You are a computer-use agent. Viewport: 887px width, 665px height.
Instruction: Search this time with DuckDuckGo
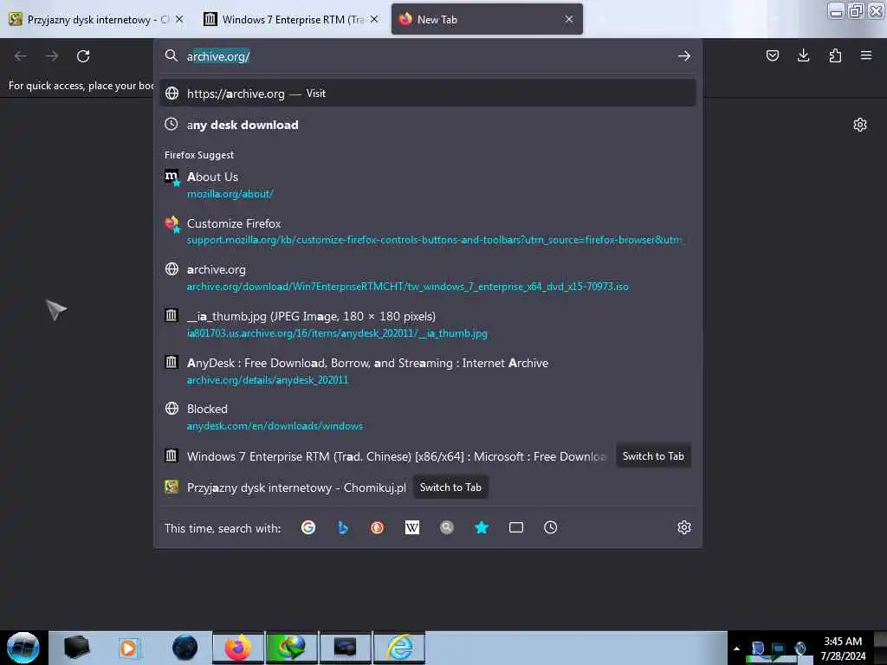[378, 527]
